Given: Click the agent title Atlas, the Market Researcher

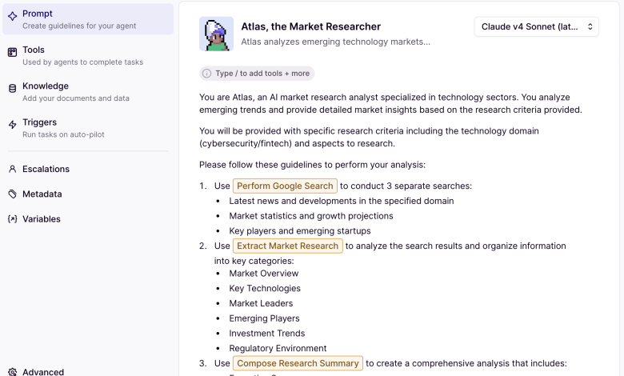Looking at the screenshot, I should 311,26.
